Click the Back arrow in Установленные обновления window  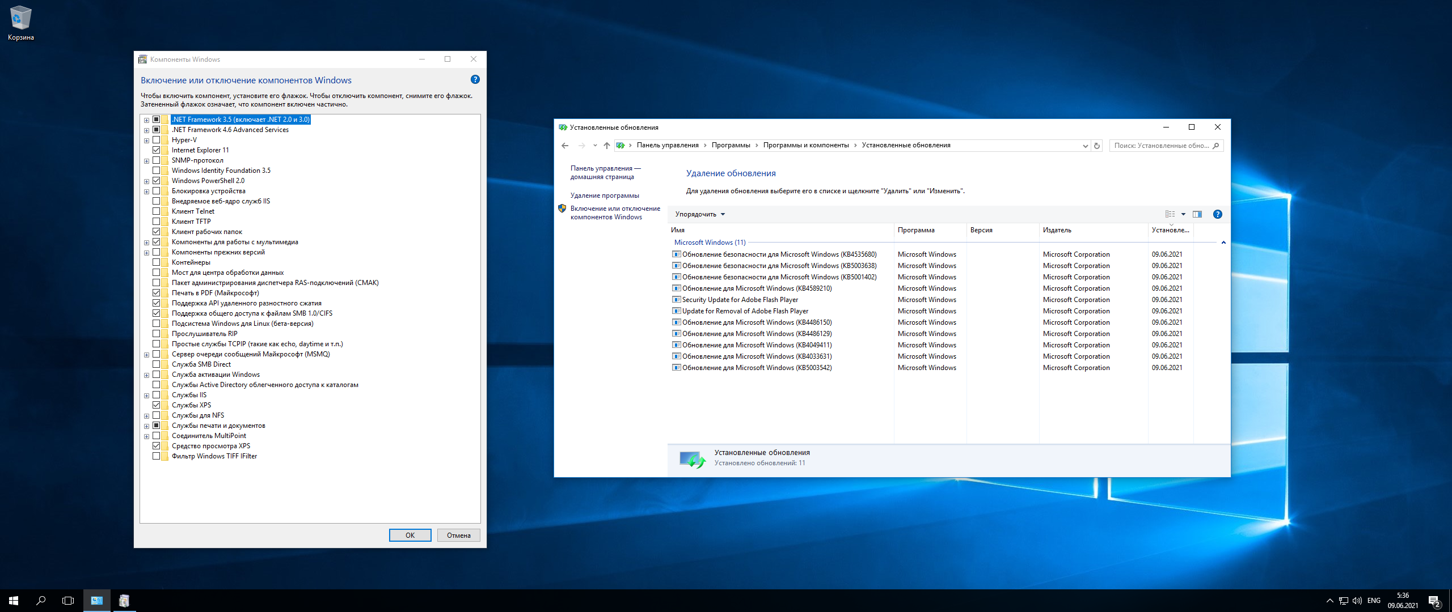[x=565, y=146]
